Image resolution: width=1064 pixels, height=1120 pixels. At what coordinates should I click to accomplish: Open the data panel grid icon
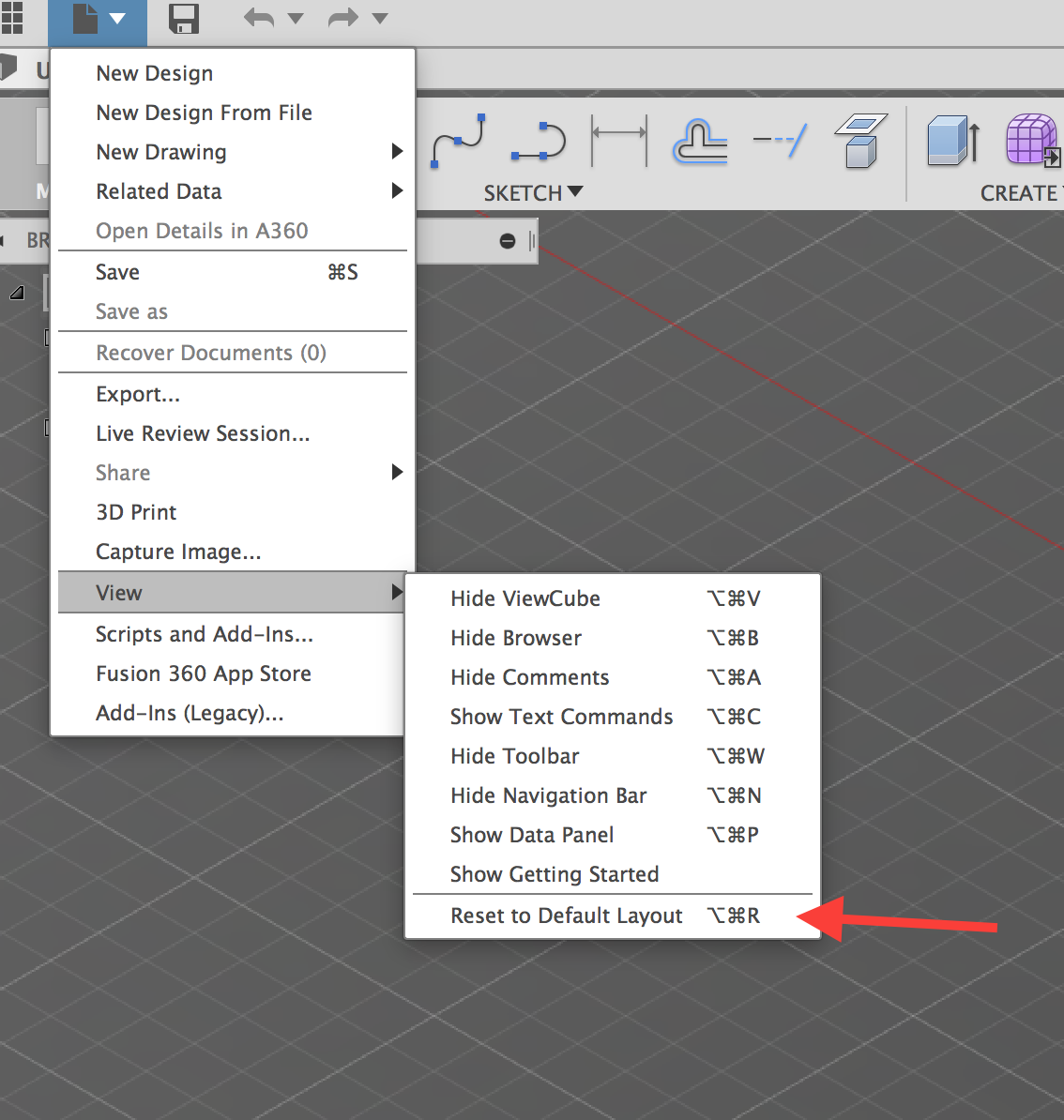pos(11,18)
